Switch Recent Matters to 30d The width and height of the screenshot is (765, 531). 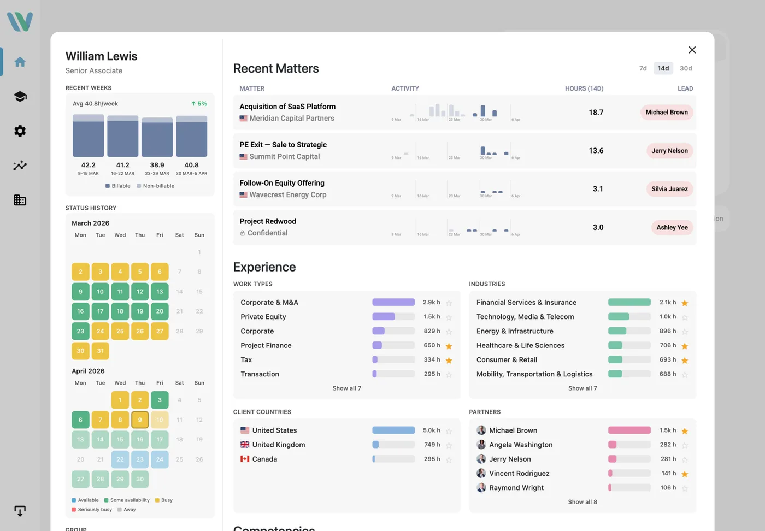tap(686, 68)
